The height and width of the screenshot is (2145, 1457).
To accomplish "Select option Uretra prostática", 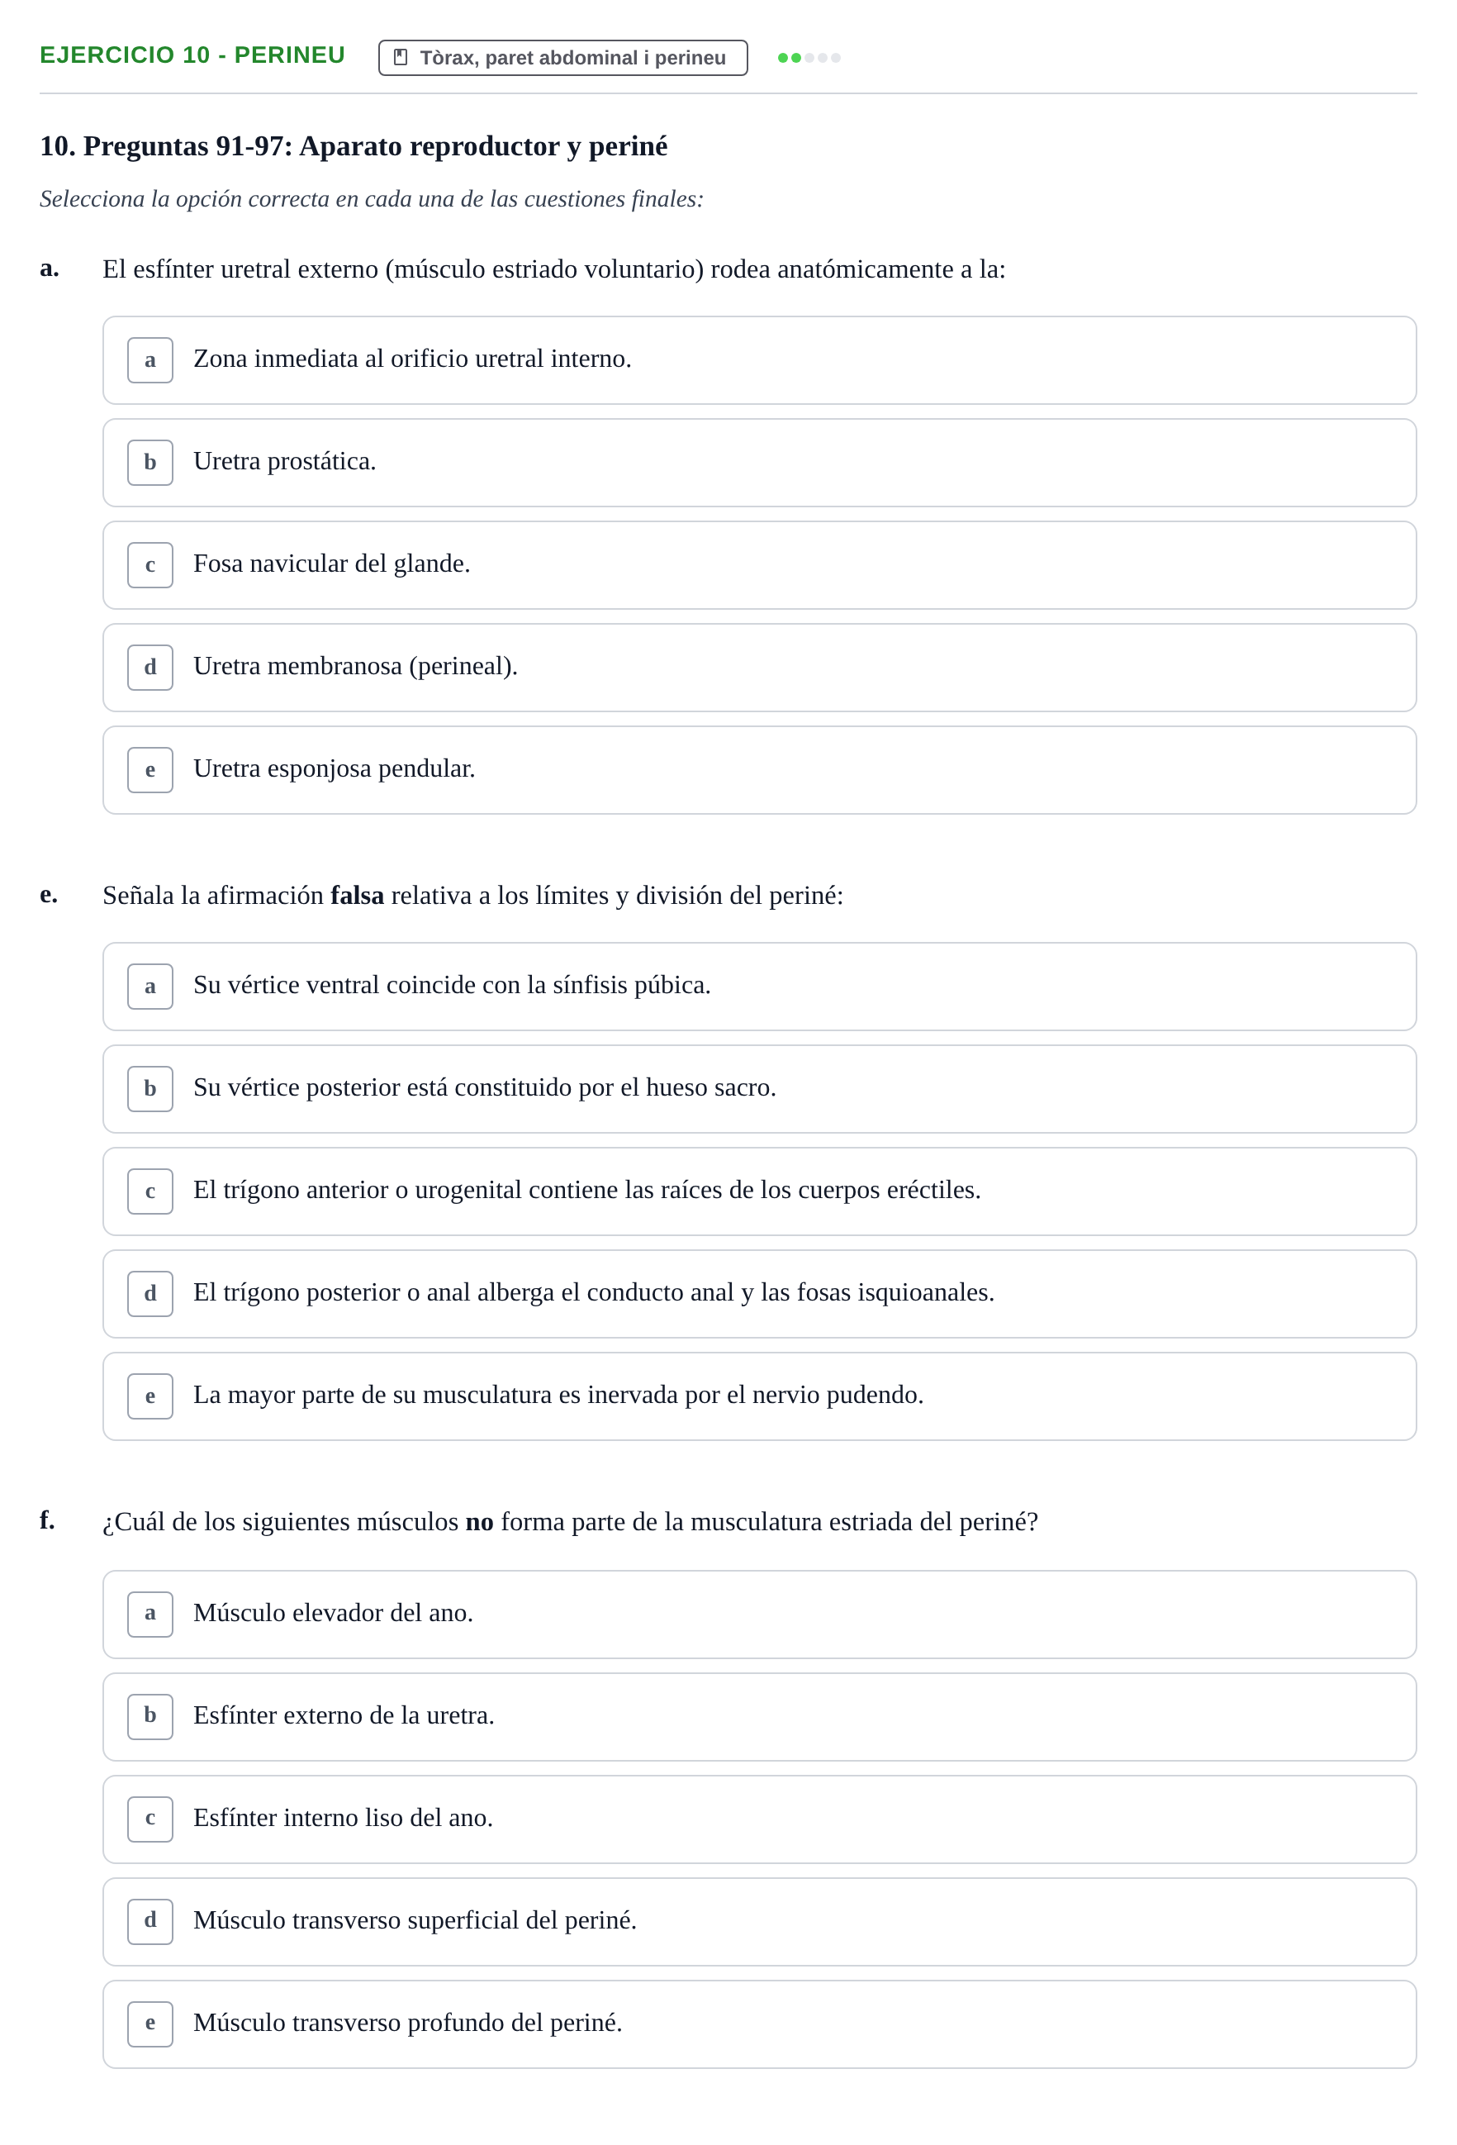I will [759, 463].
